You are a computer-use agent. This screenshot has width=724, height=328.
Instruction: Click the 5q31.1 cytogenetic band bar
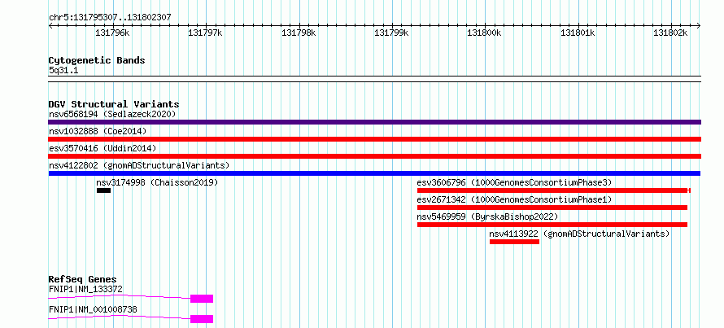(x=374, y=79)
